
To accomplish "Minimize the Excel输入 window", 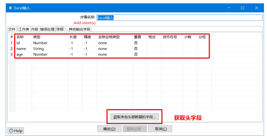I will point(228,8).
